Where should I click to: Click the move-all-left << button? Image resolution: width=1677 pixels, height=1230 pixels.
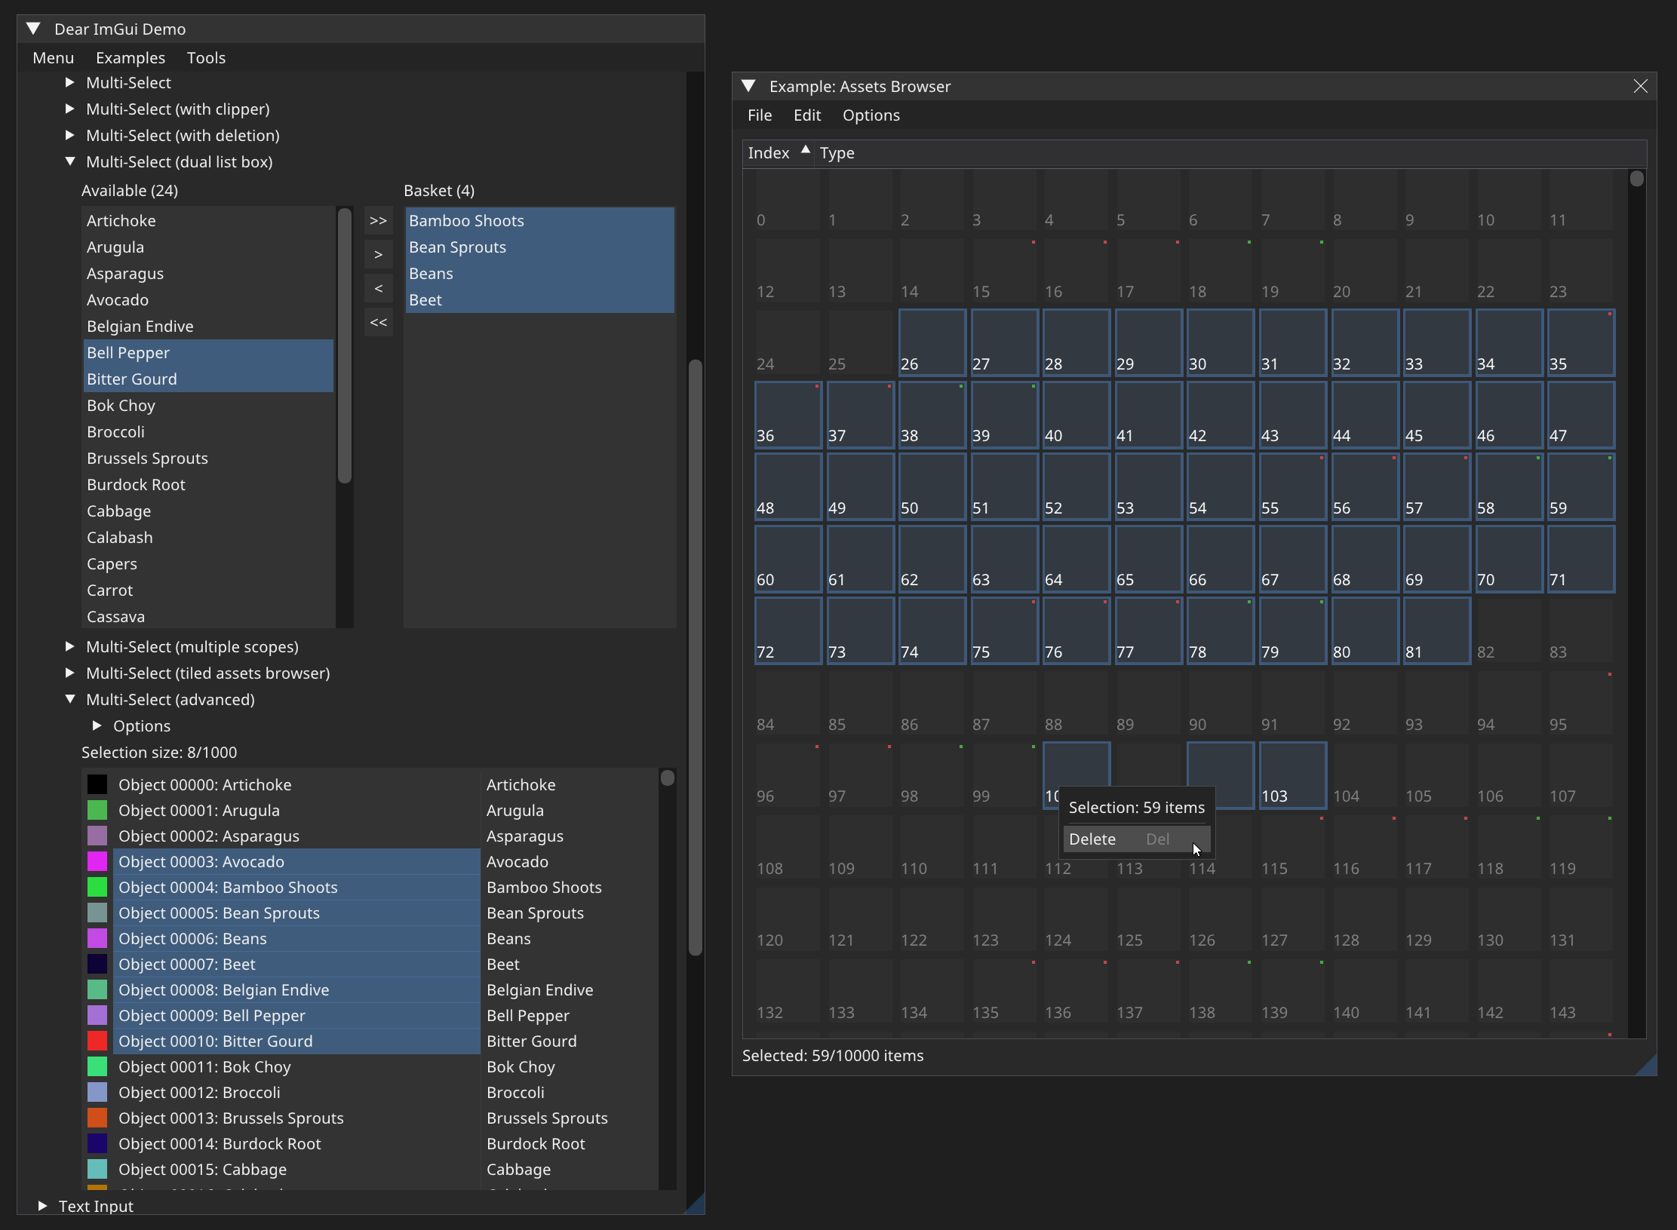tap(378, 323)
